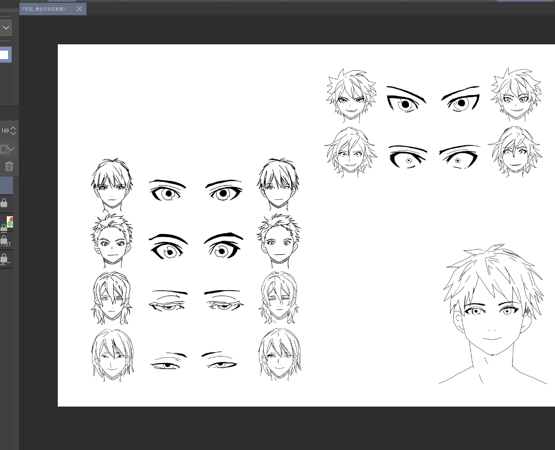Expand the dropdown at the top of the left panel
The width and height of the screenshot is (555, 450).
click(x=6, y=28)
